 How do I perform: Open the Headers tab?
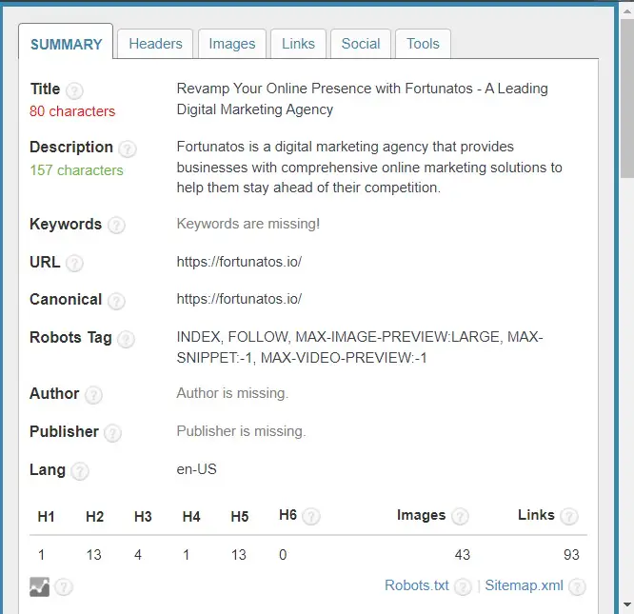click(x=155, y=44)
